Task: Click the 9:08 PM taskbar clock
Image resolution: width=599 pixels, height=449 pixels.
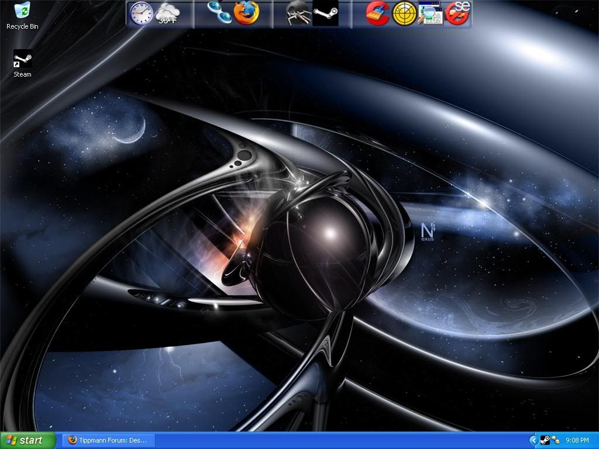Action: coord(577,440)
